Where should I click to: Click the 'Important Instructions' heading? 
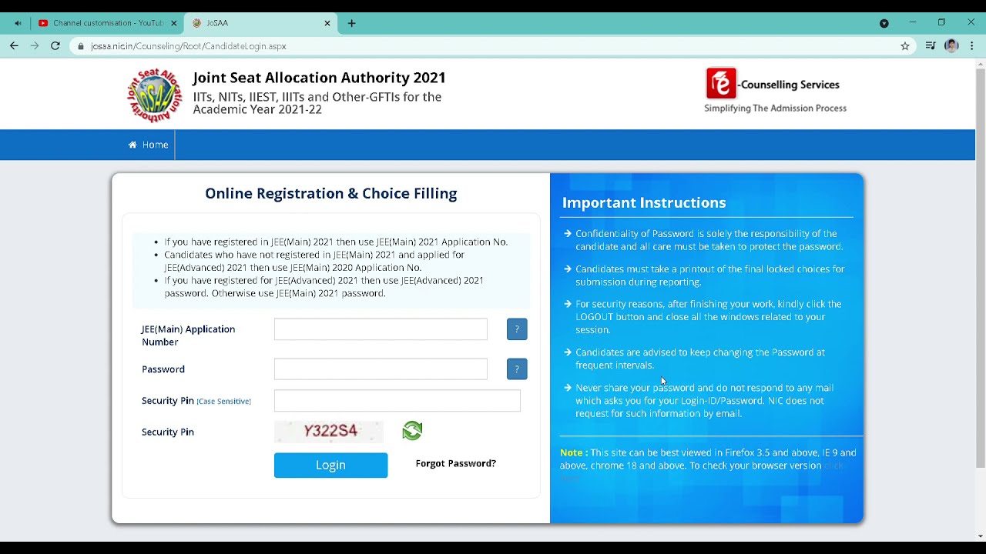644,202
